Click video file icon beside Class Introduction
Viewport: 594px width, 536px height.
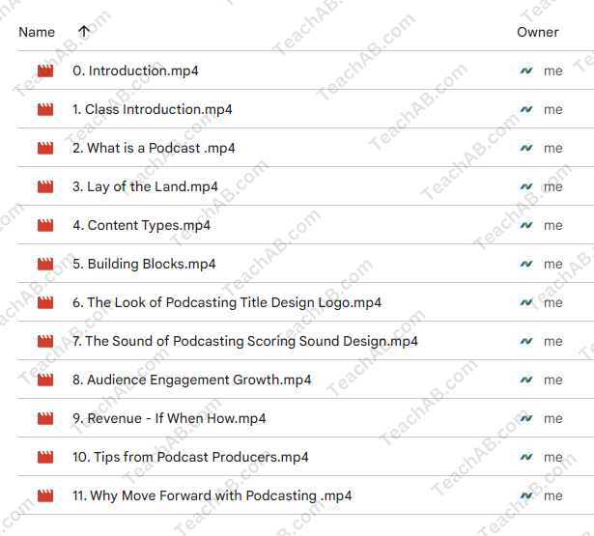[44, 109]
